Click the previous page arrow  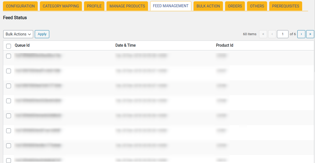pyautogui.click(x=272, y=34)
